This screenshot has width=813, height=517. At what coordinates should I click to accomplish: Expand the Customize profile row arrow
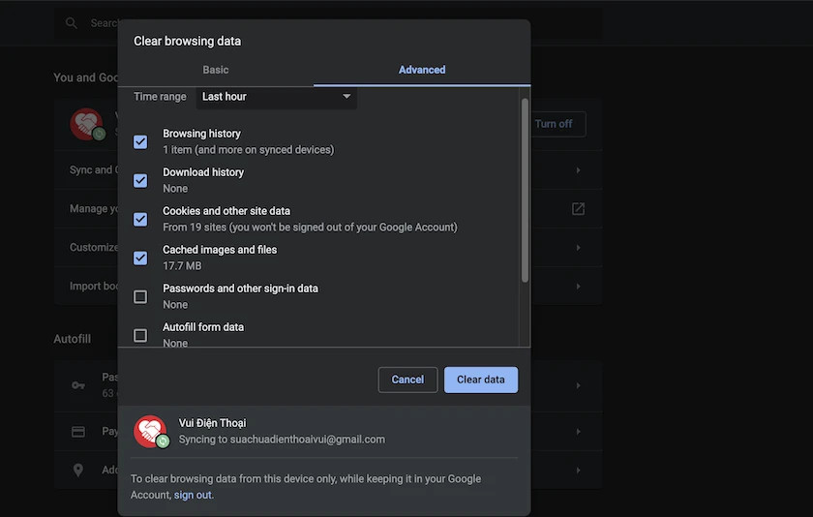(x=578, y=247)
